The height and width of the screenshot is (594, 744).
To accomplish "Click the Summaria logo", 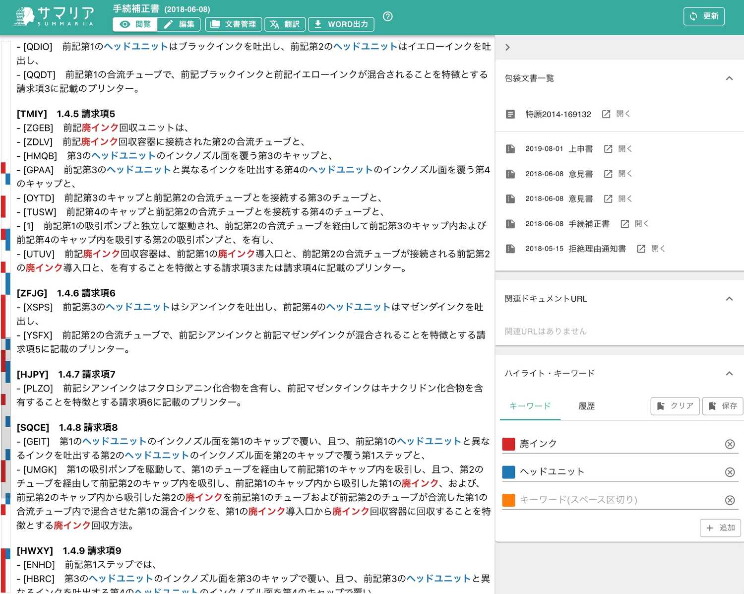I will pos(54,16).
